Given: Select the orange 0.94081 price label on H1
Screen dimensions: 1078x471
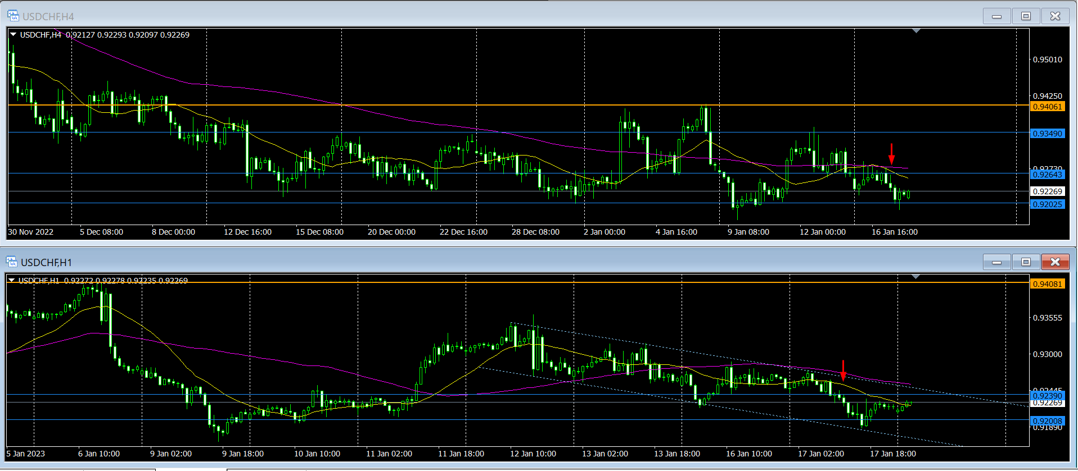Looking at the screenshot, I should pos(1048,284).
